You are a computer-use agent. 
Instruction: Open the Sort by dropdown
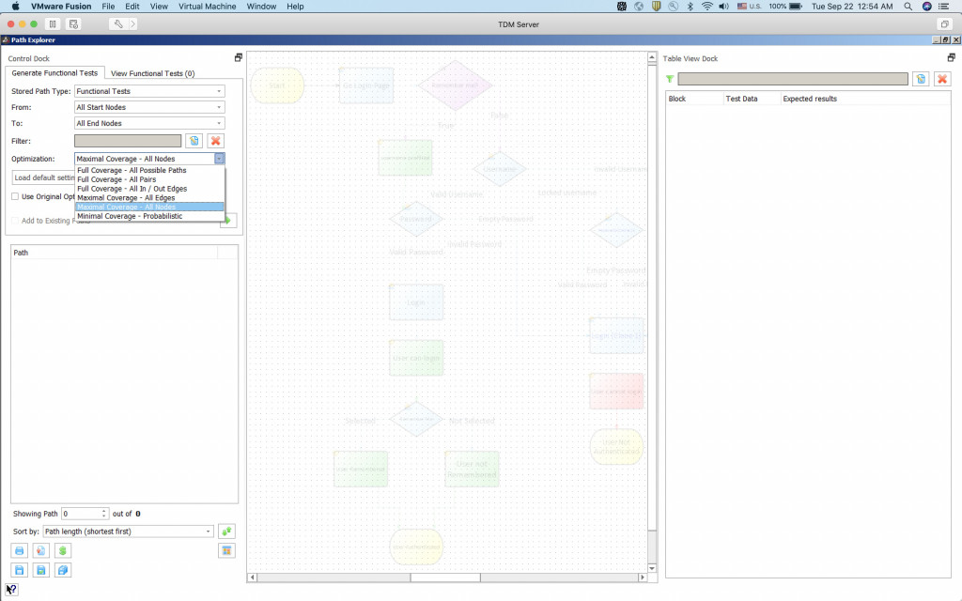[x=128, y=532]
